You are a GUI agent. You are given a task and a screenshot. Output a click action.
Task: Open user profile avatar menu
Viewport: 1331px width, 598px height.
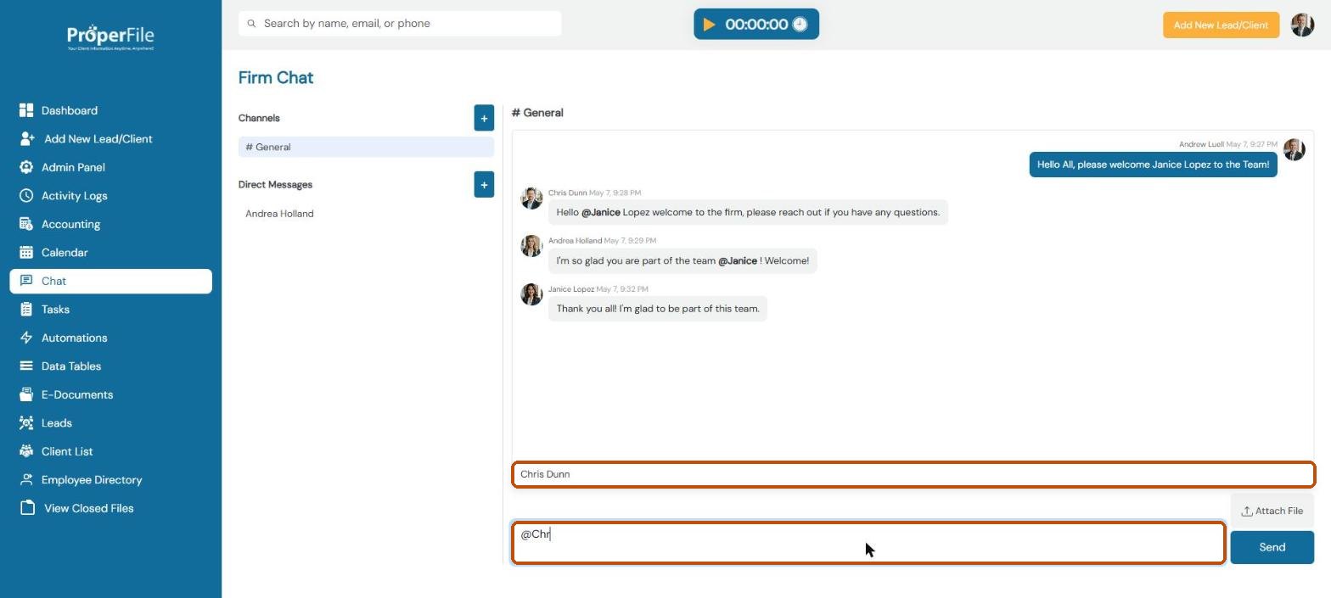pyautogui.click(x=1302, y=25)
